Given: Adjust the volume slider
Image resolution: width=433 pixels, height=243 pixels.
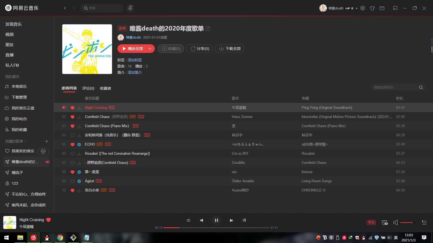Looking at the screenshot, I should [408, 222].
